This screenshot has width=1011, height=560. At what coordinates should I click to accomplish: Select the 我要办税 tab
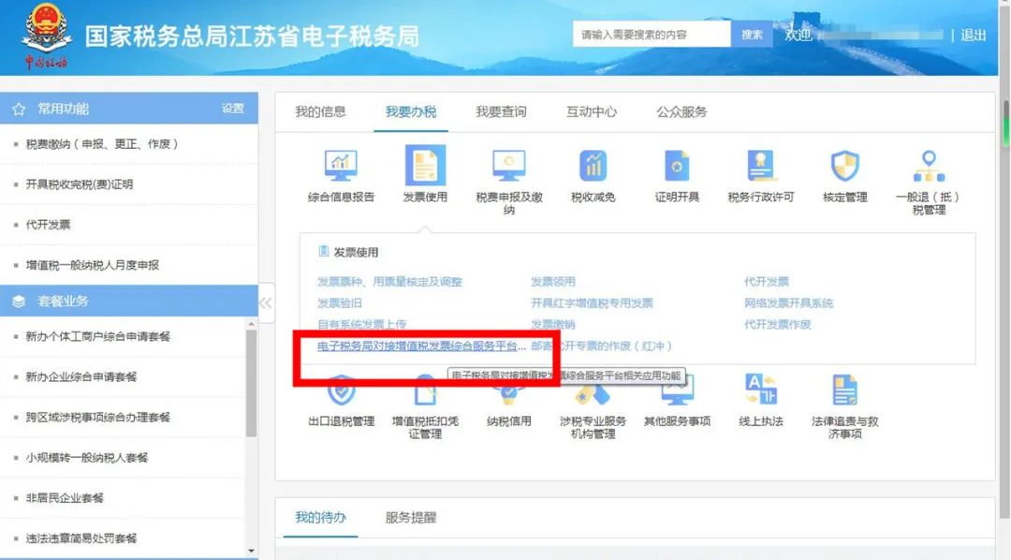pos(411,112)
